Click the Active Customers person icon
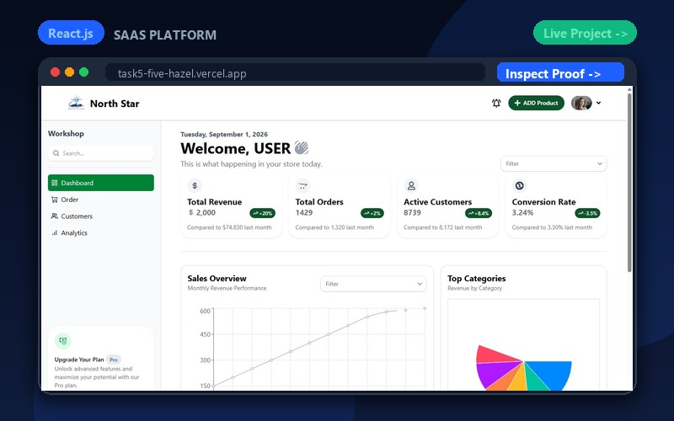The width and height of the screenshot is (674, 421). click(411, 185)
